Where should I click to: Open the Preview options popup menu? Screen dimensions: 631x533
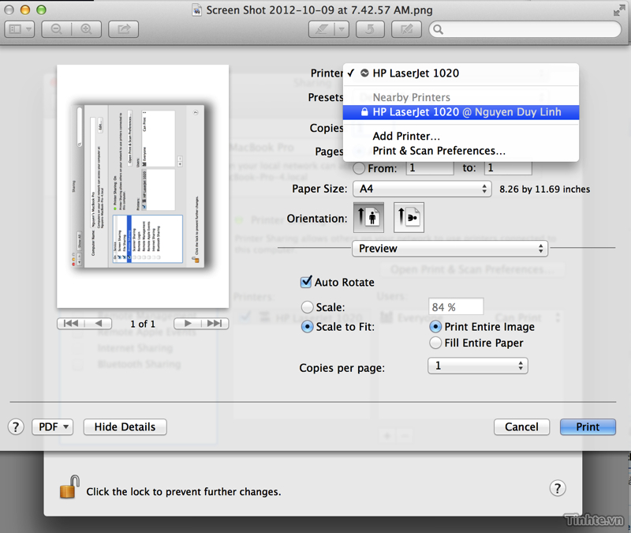click(x=450, y=249)
